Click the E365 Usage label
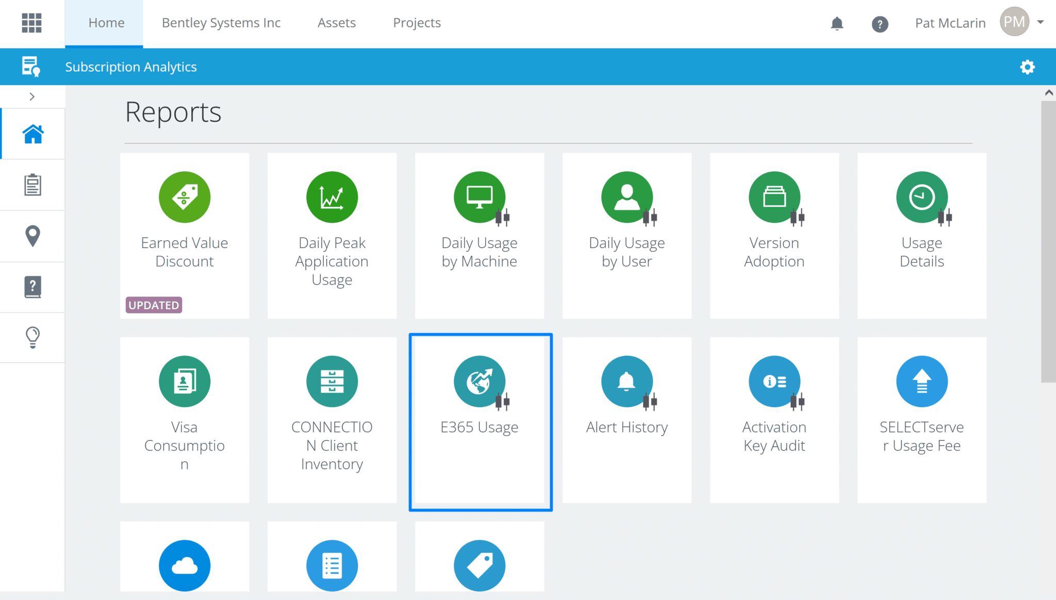 tap(480, 427)
